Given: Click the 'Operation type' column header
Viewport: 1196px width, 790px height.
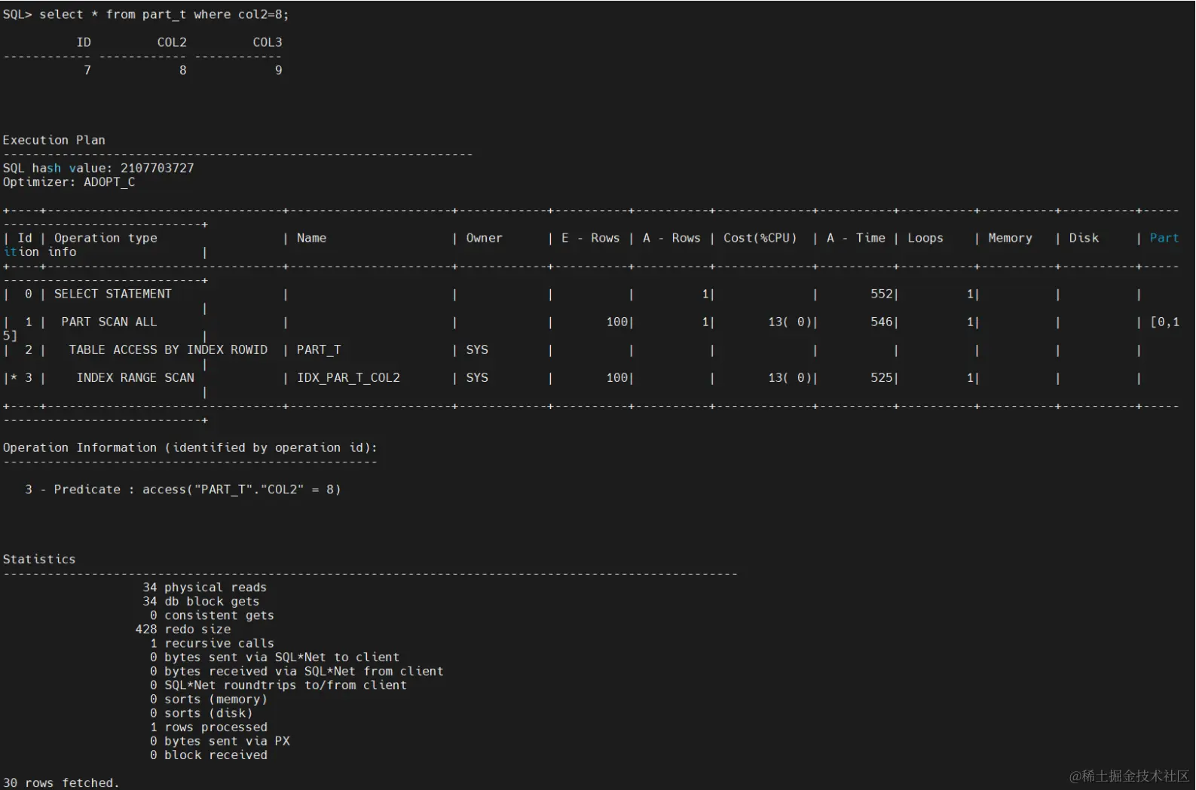Looking at the screenshot, I should click(x=106, y=238).
